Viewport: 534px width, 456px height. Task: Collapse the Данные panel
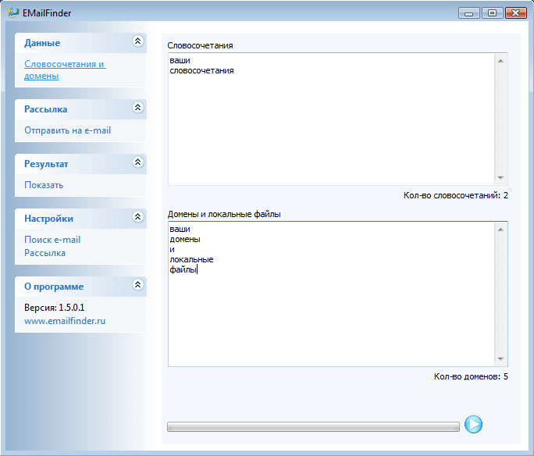tap(137, 41)
